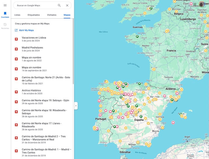Click pin icon of map dated 1 de agosto de 2022

pos(16,59)
